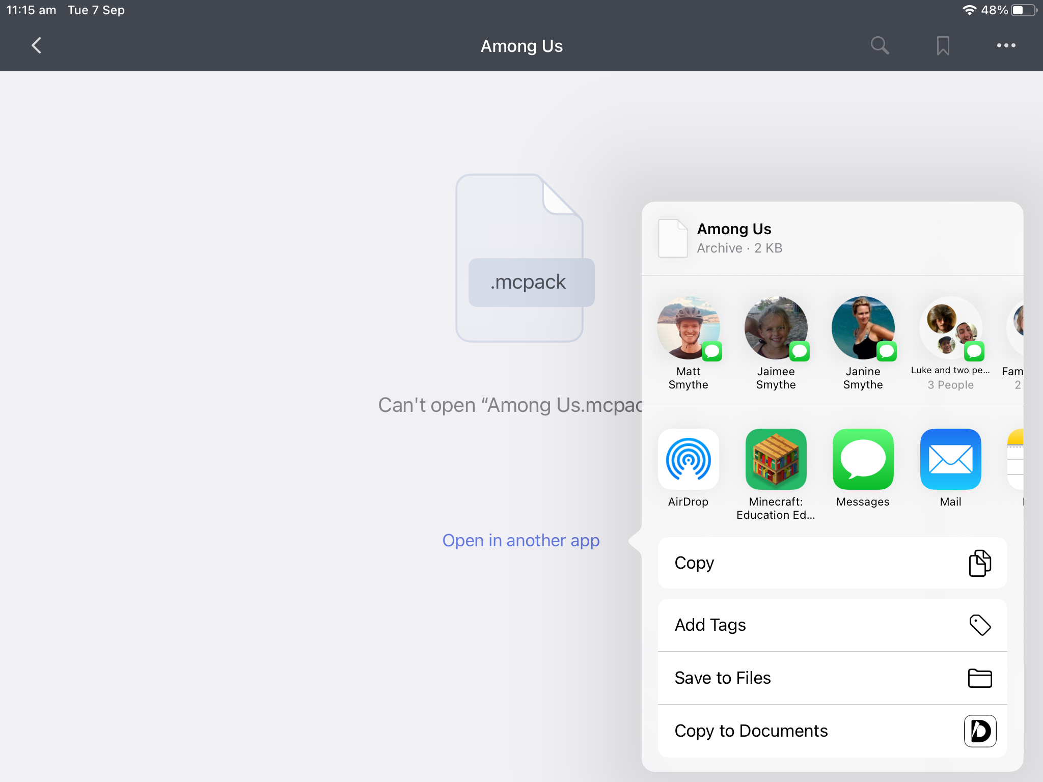This screenshot has width=1043, height=782.
Task: Click back arrow navigation button
Action: pos(37,45)
